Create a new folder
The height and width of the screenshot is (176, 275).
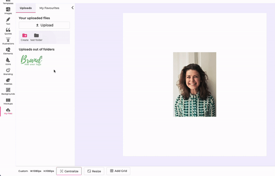click(x=25, y=37)
